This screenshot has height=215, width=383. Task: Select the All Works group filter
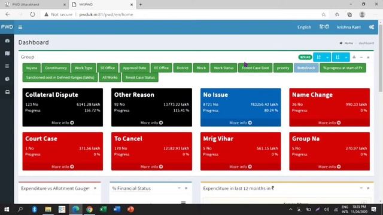110,78
